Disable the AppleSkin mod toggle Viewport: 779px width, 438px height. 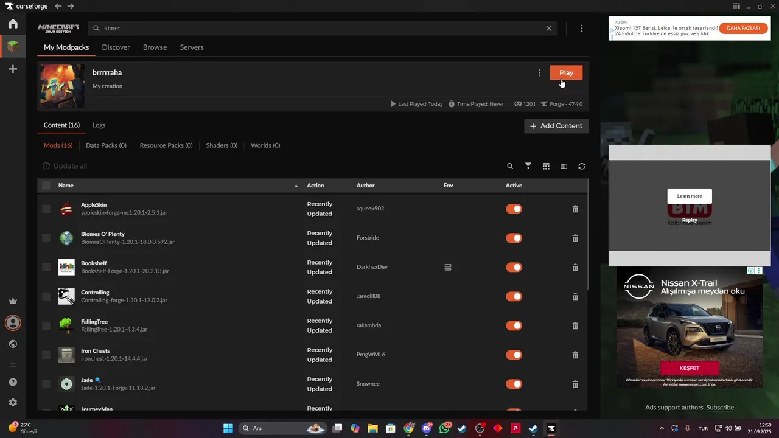(514, 209)
